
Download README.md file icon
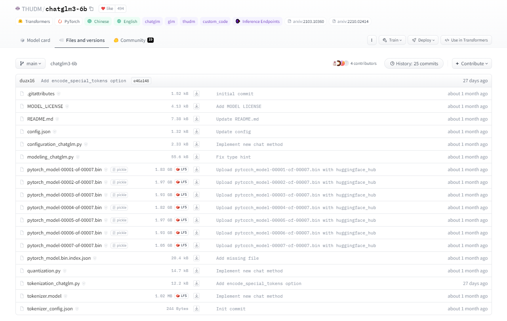pyautogui.click(x=196, y=119)
